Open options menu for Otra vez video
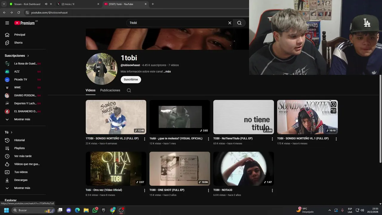 [x=145, y=191]
